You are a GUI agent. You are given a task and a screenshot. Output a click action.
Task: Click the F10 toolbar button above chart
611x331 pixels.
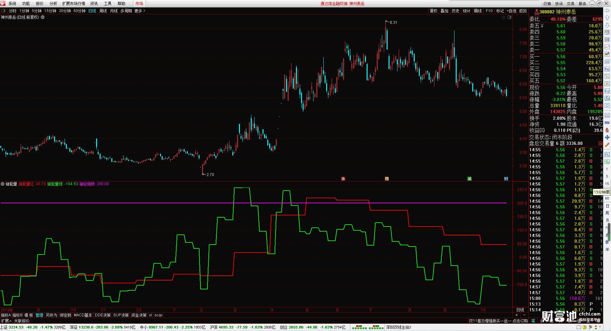[x=489, y=11]
